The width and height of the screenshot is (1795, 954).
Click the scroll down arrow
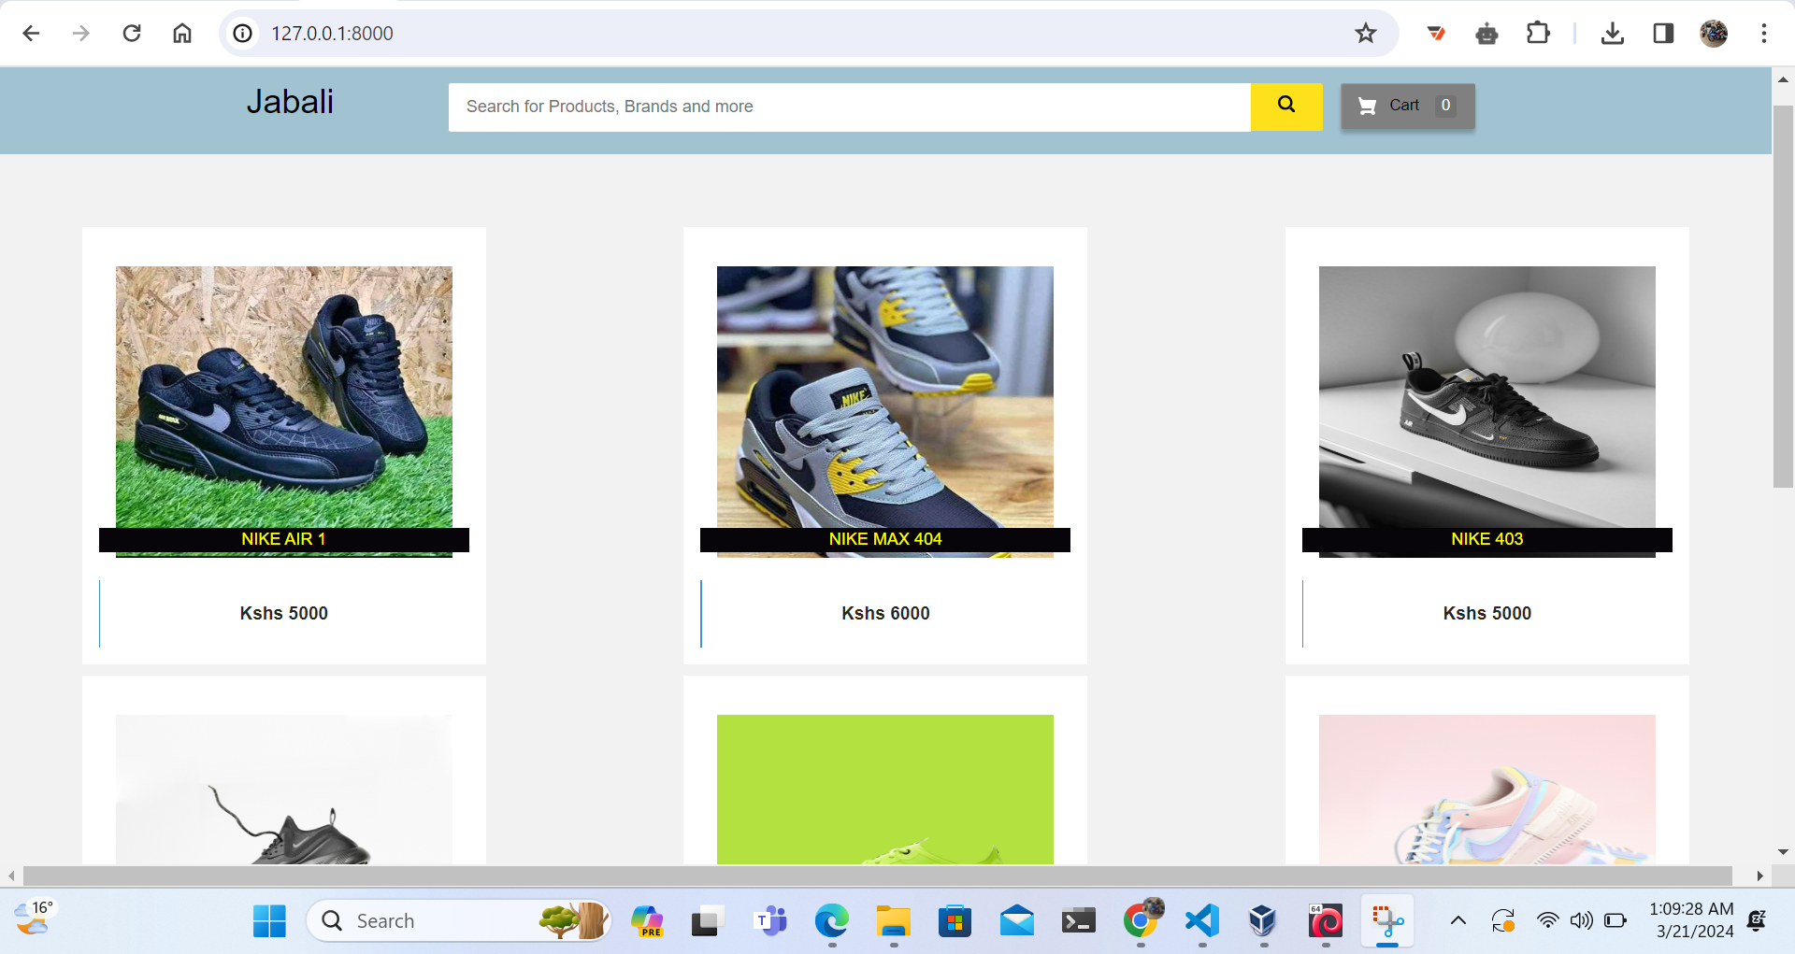(x=1783, y=852)
